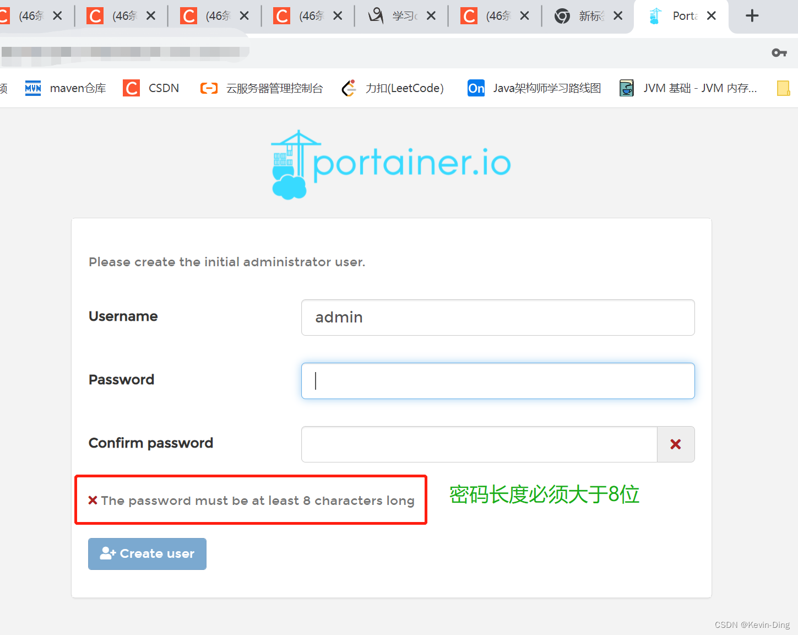Viewport: 798px width, 635px height.
Task: Open new browser tab with plus button
Action: 752,15
